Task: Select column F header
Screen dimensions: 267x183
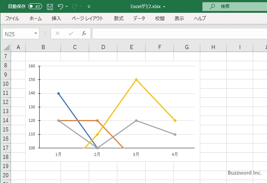Action: 160,47
